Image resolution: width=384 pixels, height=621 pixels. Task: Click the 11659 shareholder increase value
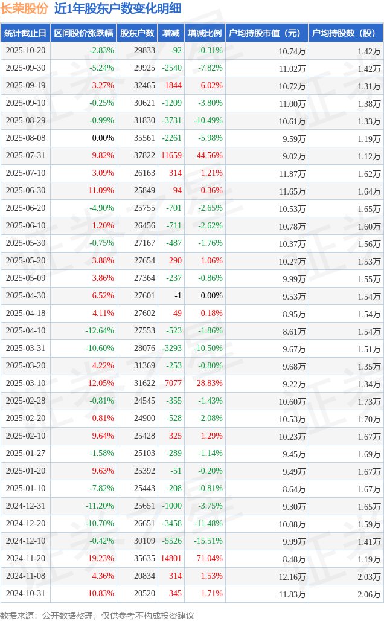[171, 156]
